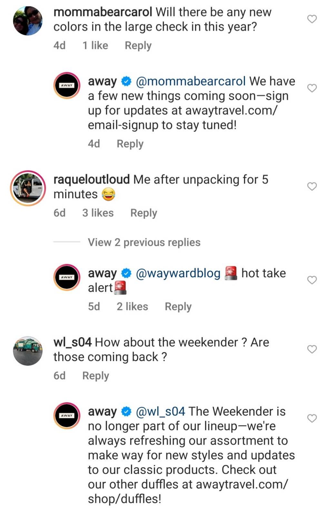335x508 pixels.
Task: Toggle the heart on wl_s04's weekender question
Action: (311, 348)
